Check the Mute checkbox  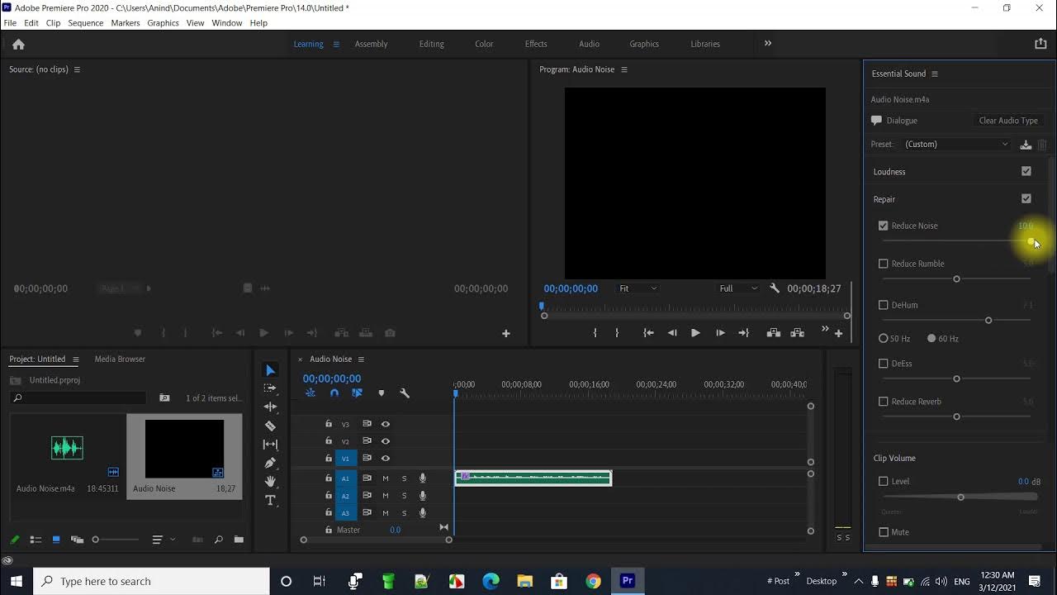tap(884, 532)
